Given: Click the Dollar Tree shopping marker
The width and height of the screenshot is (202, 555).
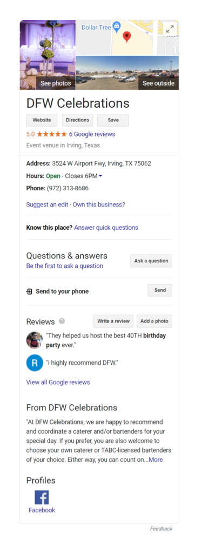Looking at the screenshot, I should click(x=117, y=27).
